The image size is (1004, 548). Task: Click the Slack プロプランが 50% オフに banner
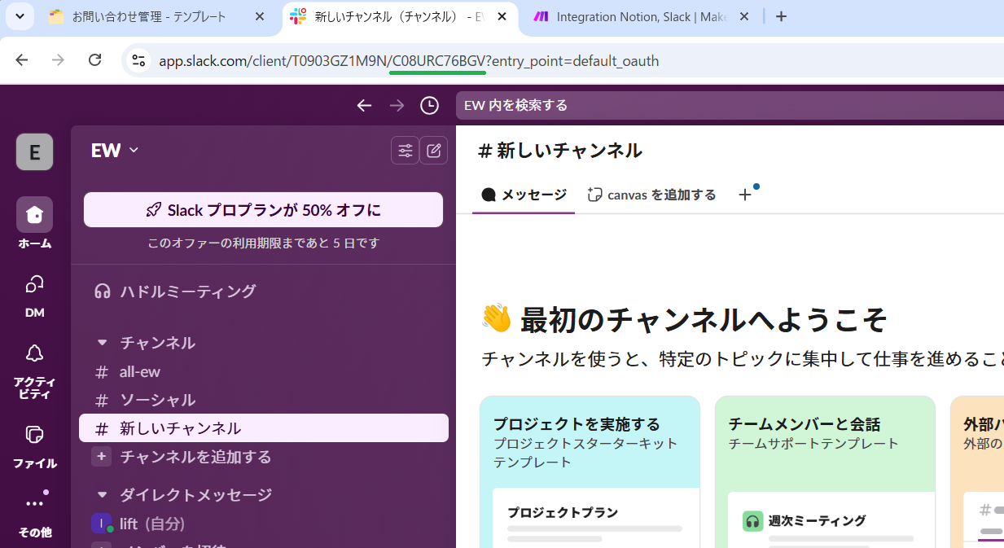[x=263, y=210]
